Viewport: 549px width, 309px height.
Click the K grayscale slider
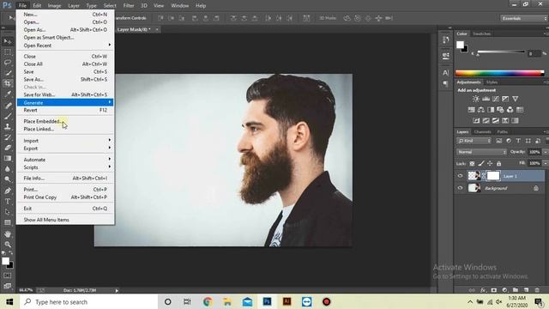point(501,51)
